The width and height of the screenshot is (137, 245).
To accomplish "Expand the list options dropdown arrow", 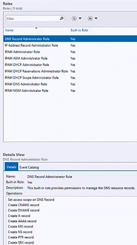I will 80,18.
